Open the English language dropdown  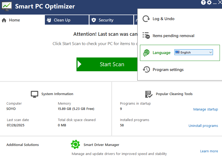pos(194,52)
